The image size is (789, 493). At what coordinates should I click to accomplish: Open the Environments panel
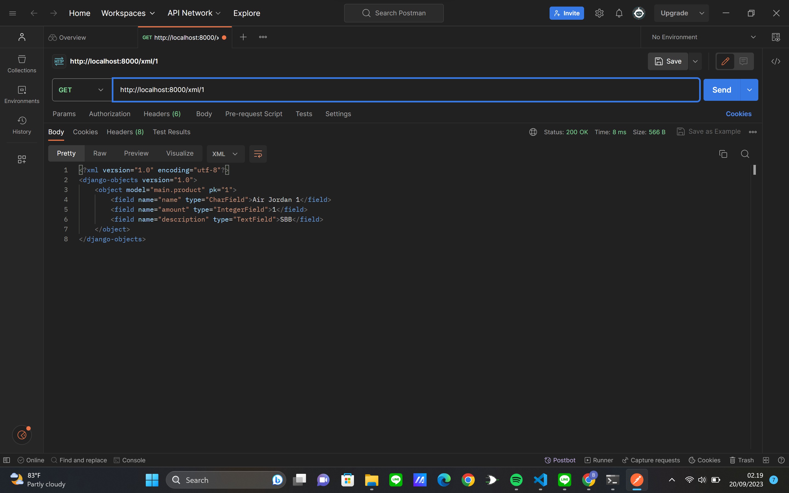pos(22,94)
